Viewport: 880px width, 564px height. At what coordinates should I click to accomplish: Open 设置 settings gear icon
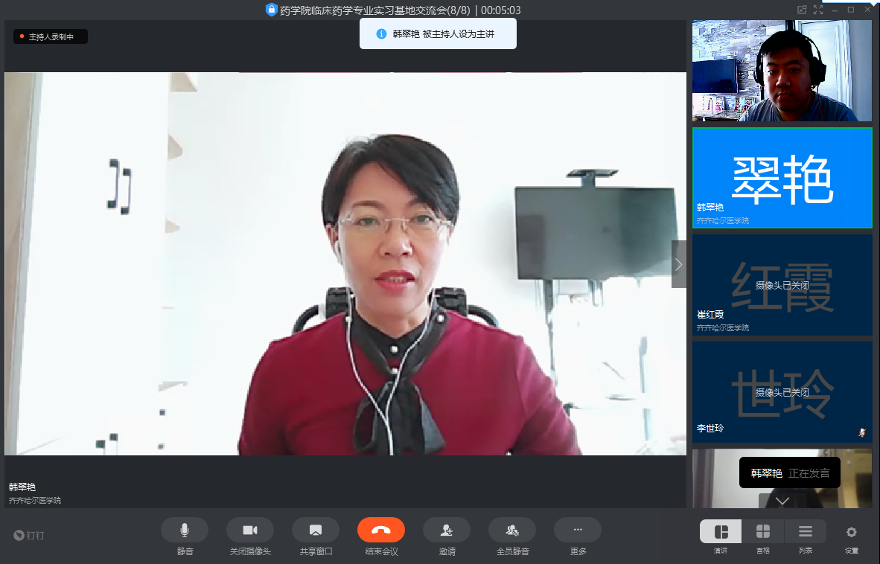click(x=852, y=531)
